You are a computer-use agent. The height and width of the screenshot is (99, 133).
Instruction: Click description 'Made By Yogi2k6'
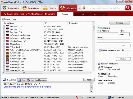pyautogui.click(x=75, y=50)
